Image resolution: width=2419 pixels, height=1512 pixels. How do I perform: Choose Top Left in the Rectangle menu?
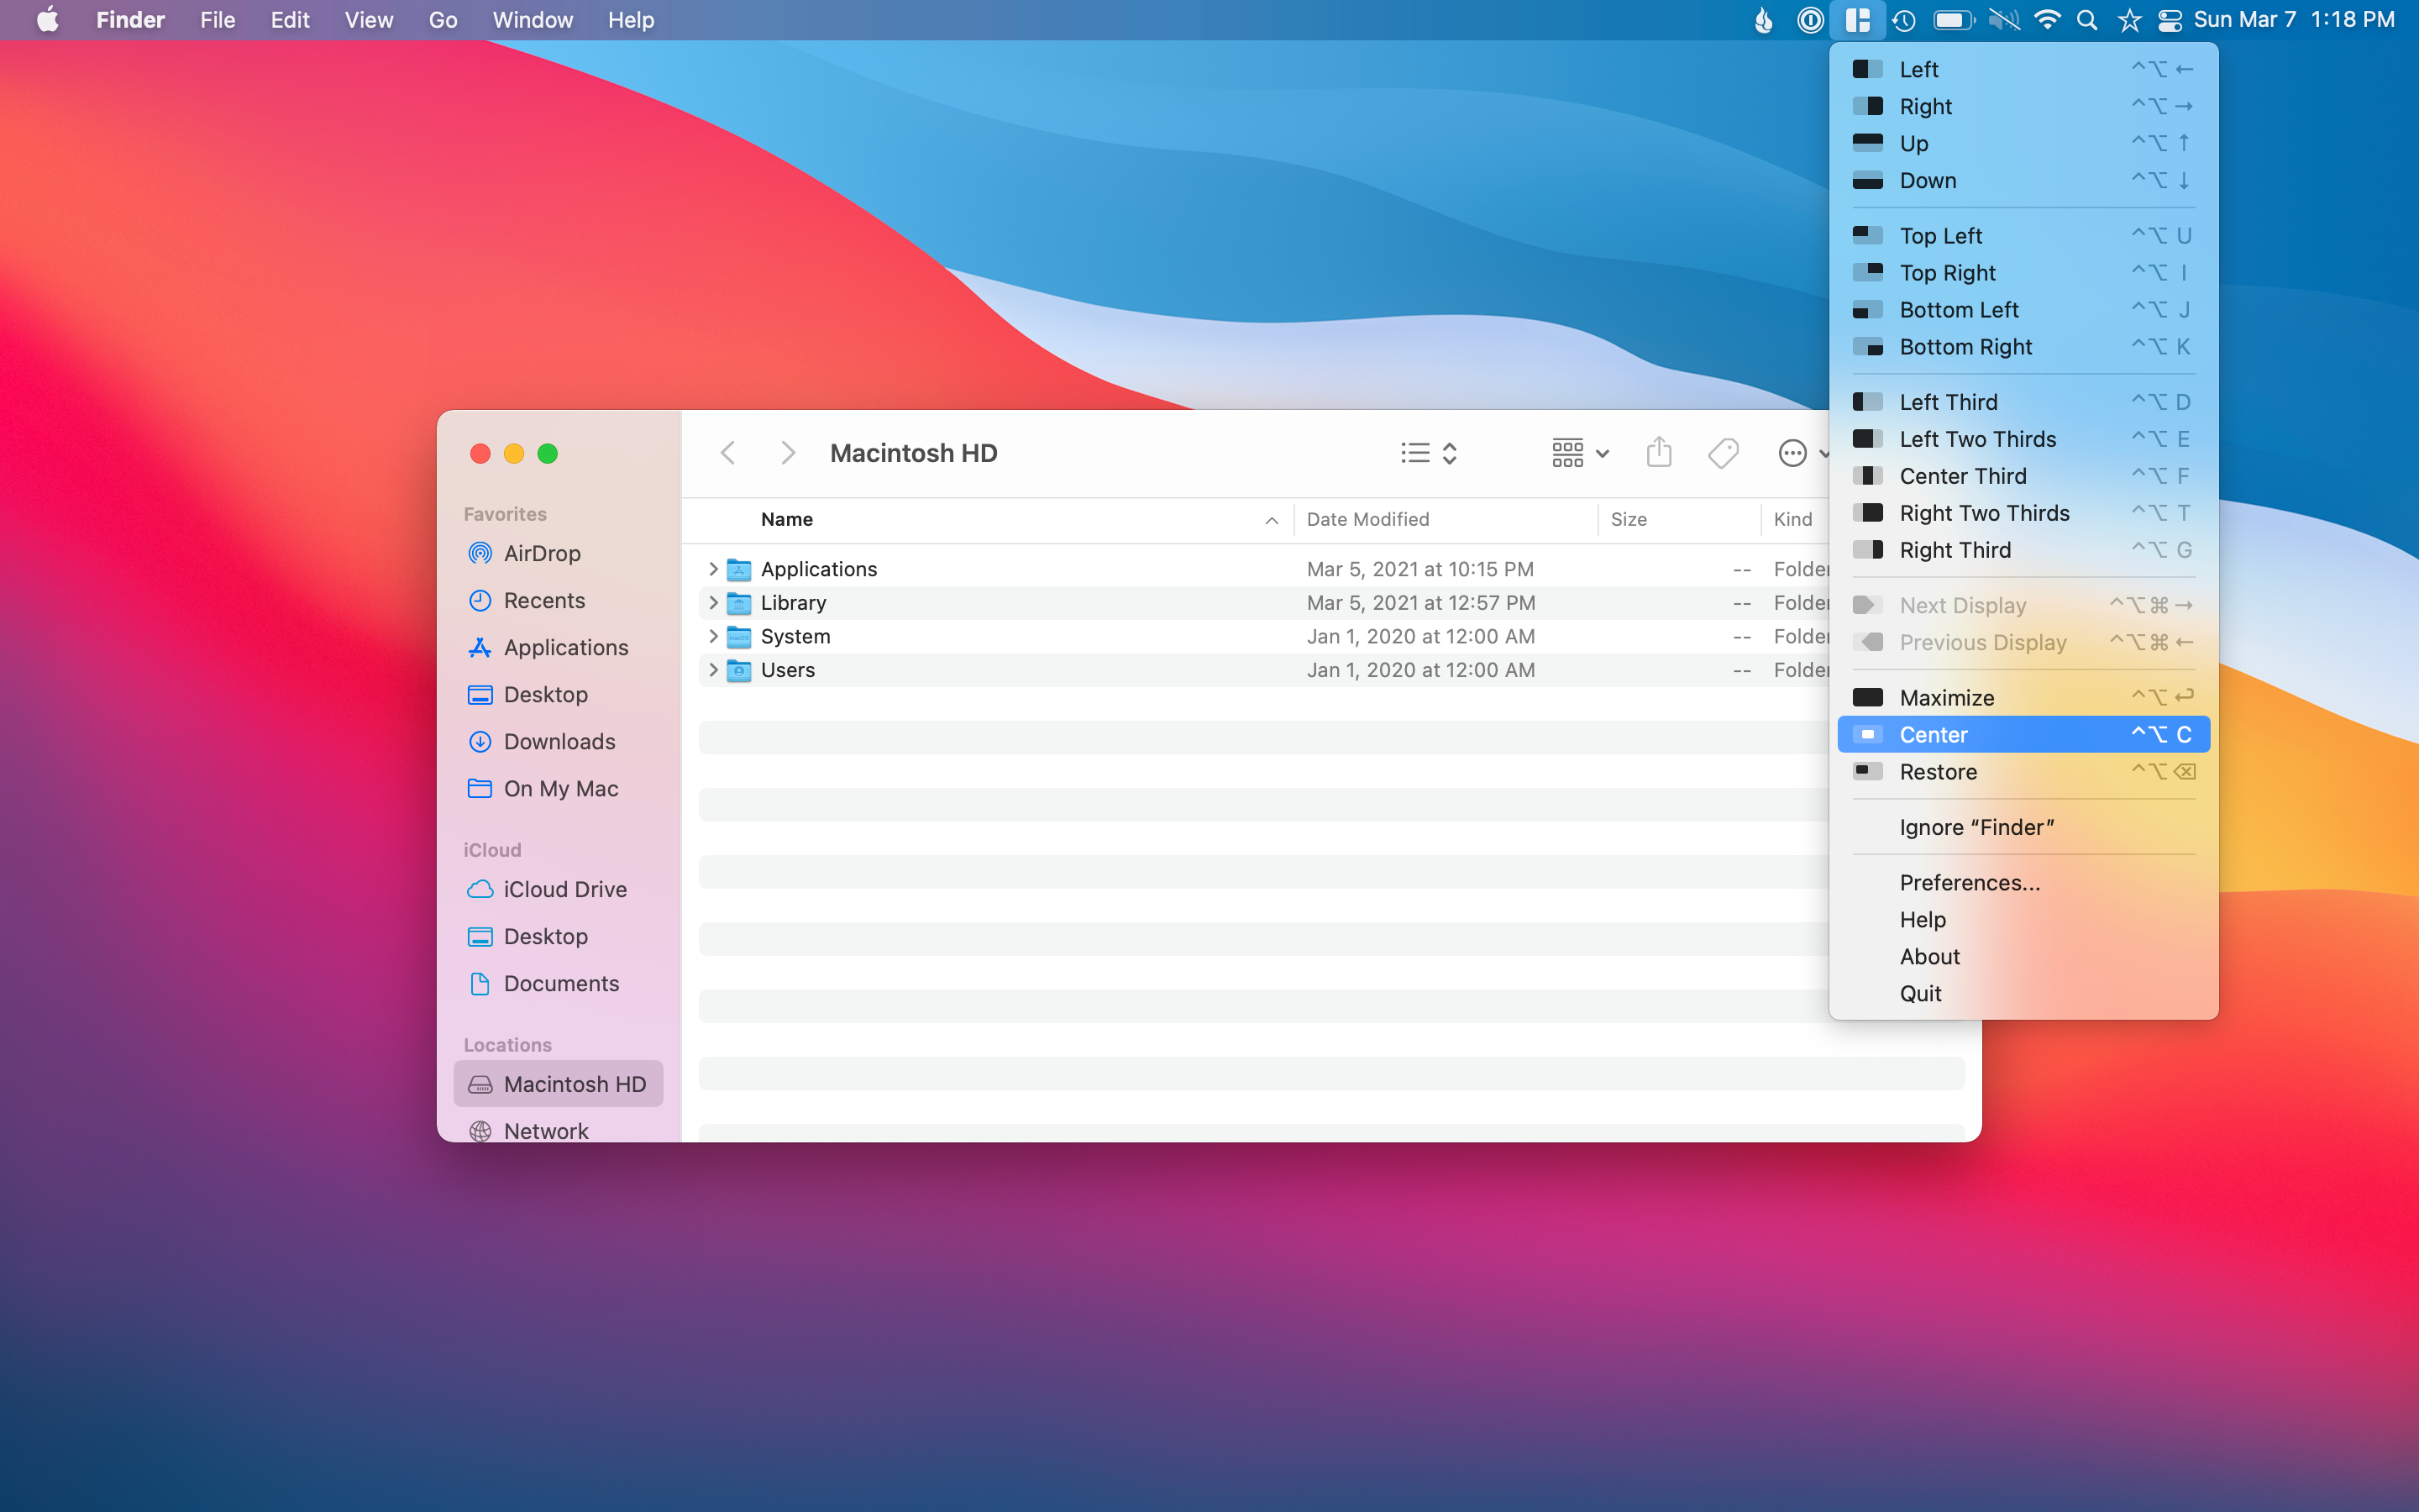(2023, 235)
